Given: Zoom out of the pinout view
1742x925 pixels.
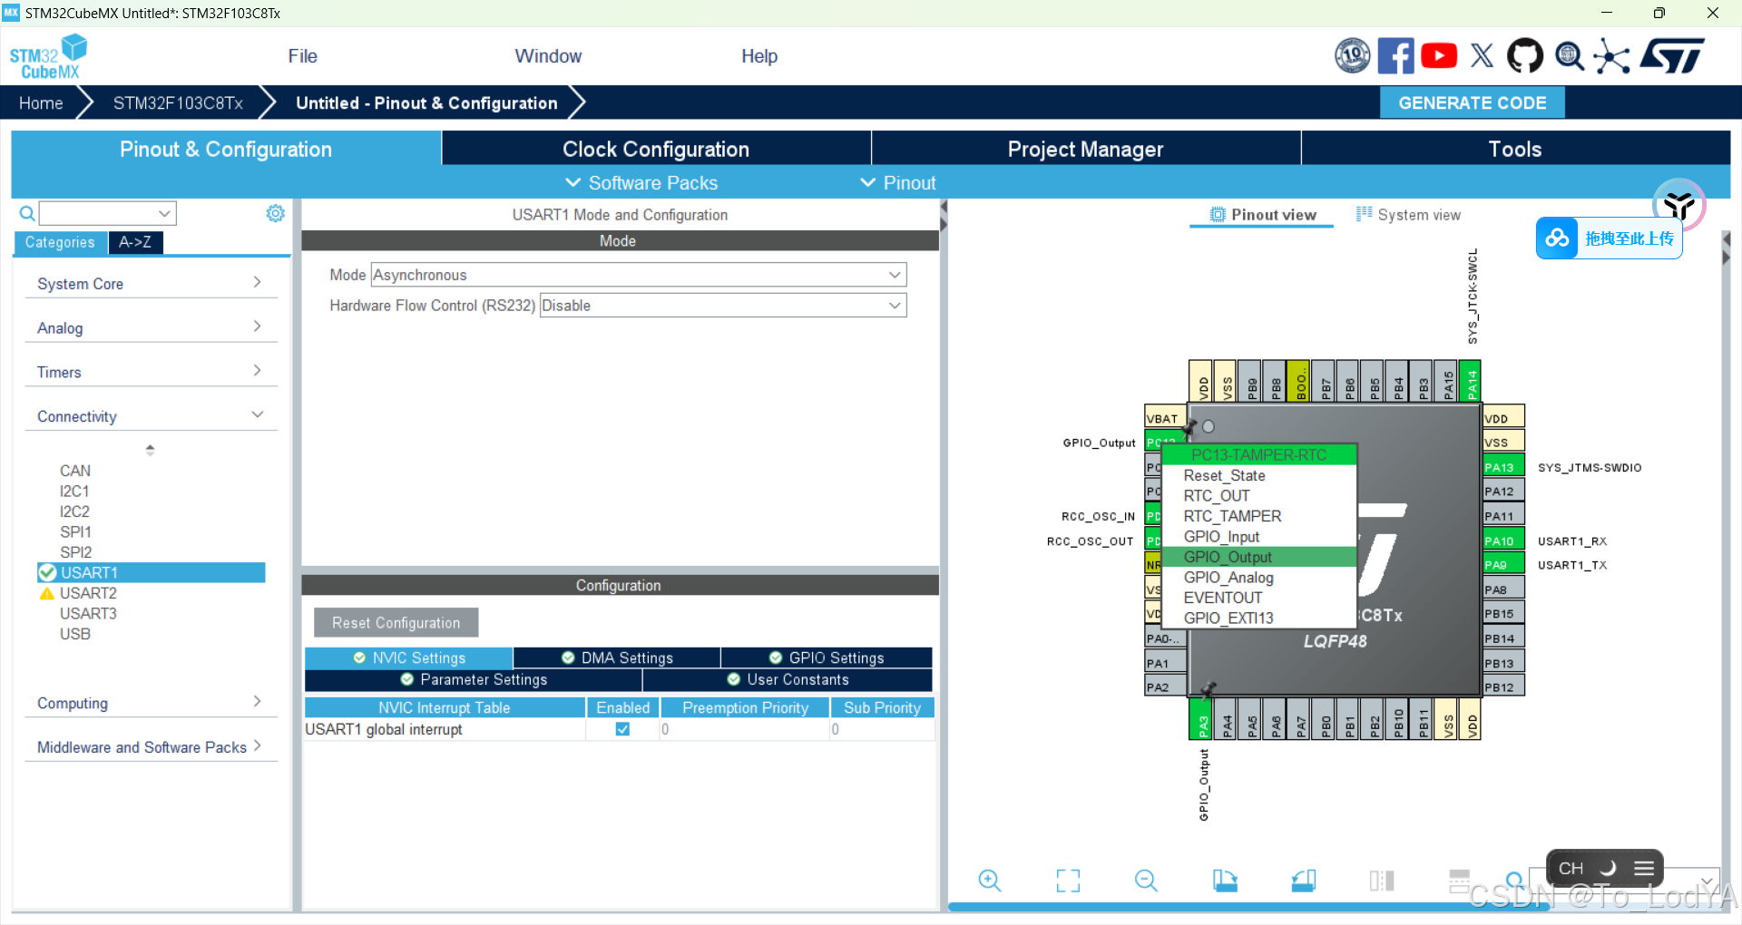Looking at the screenshot, I should [x=1146, y=880].
